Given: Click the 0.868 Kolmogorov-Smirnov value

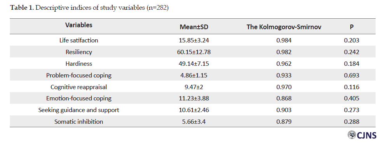Looking at the screenshot, I should (284, 98).
